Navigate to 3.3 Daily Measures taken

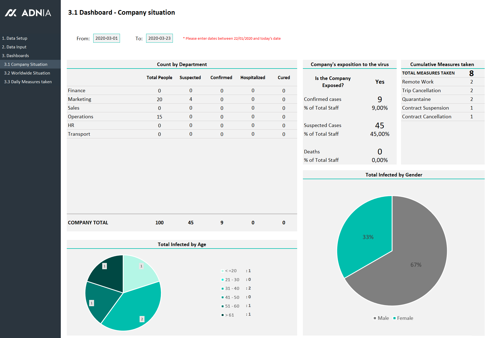tap(28, 82)
